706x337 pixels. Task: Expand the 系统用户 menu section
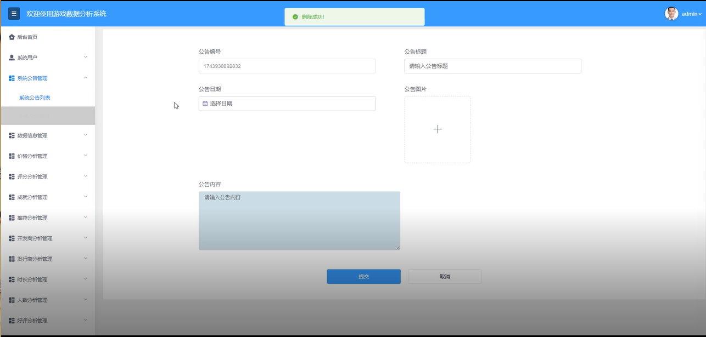(x=48, y=57)
